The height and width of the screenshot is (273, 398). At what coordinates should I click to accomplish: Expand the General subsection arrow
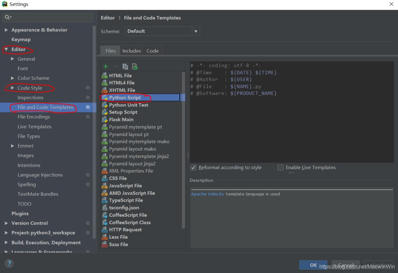(13, 59)
